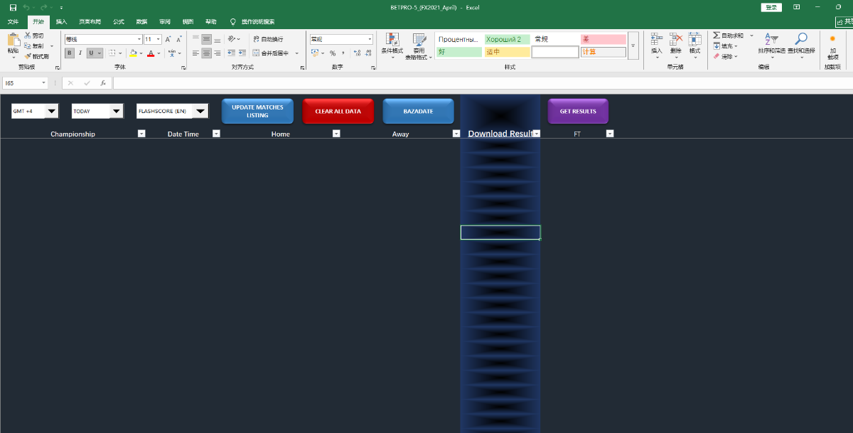This screenshot has height=433, width=853.
Task: Toggle Underline formatting
Action: [x=91, y=53]
